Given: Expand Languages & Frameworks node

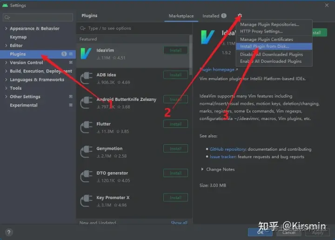Looking at the screenshot, I should point(6,80).
